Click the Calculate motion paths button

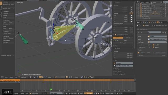coord(9,43)
